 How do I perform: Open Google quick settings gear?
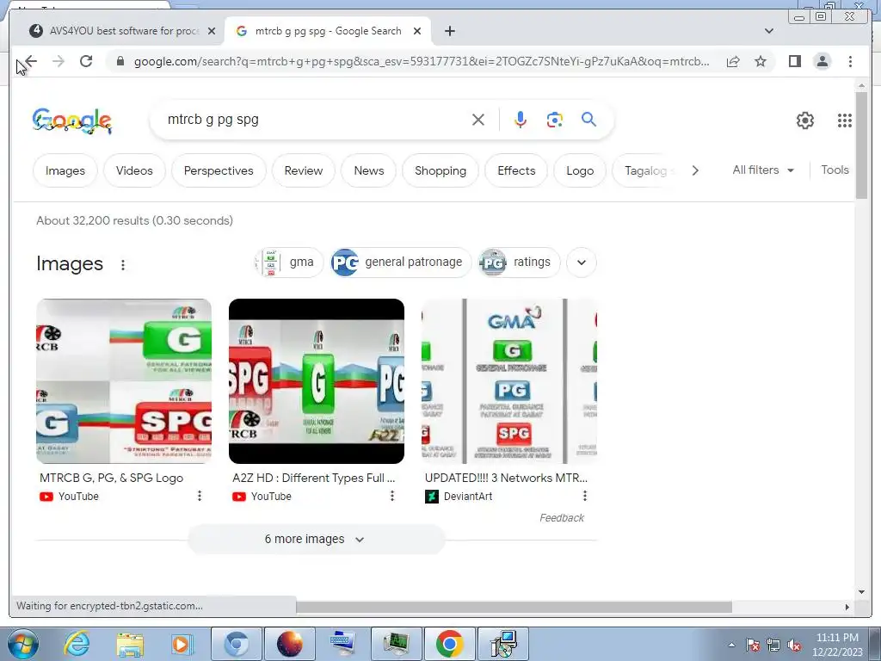(805, 120)
